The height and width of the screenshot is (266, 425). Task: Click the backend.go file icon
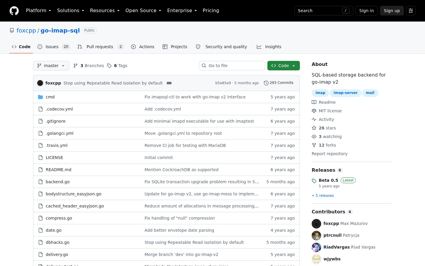(40, 182)
